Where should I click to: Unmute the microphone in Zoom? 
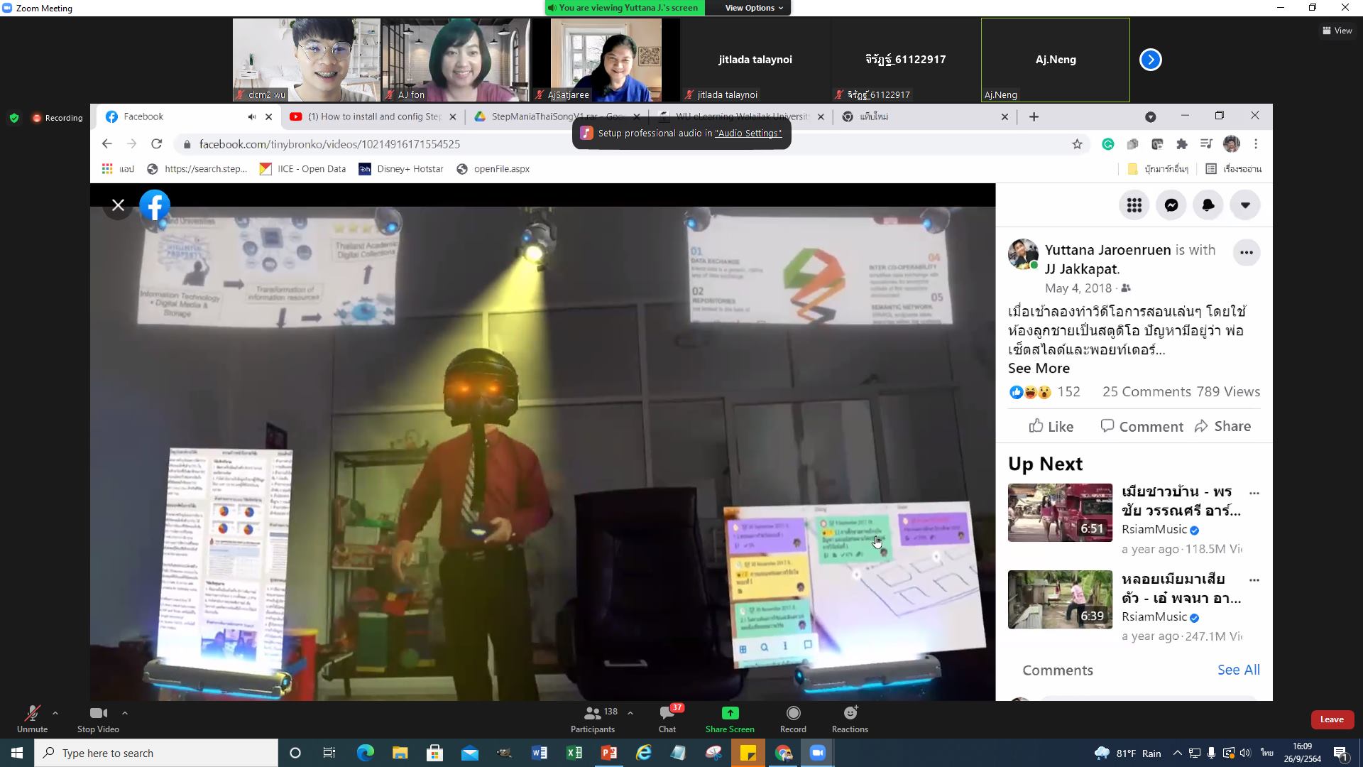coord(32,719)
